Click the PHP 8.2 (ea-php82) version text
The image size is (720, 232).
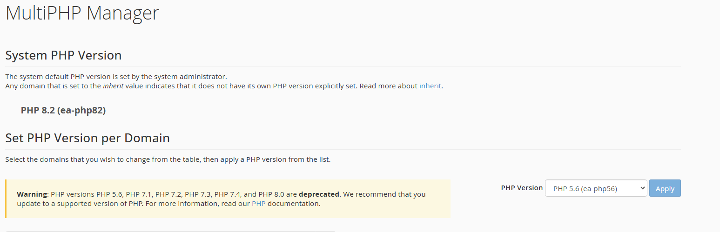tap(63, 110)
